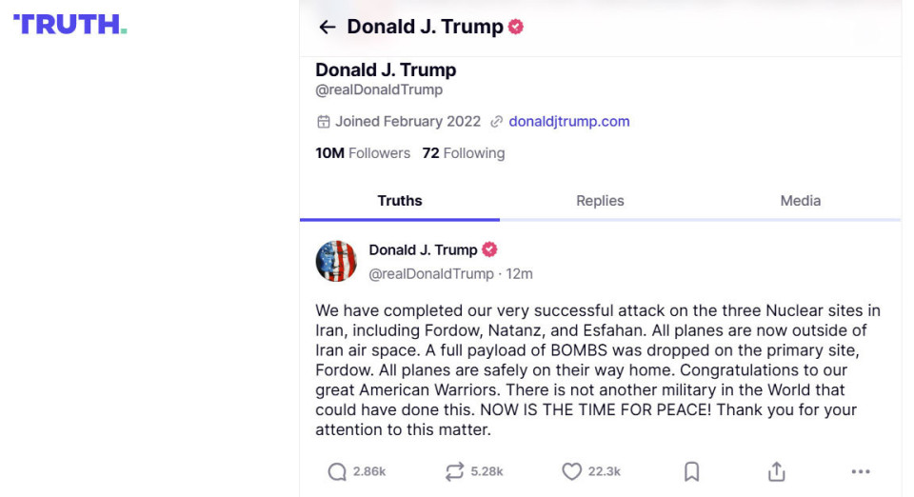The height and width of the screenshot is (497, 914).
Task: Open the reply comment icon
Action: coord(337,471)
